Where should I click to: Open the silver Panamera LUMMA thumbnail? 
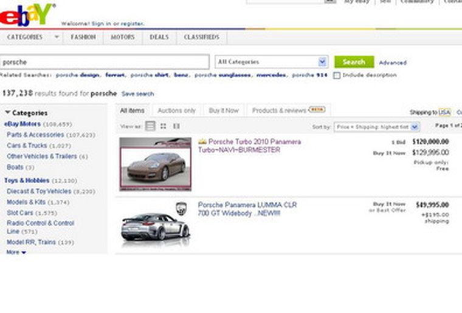tap(155, 226)
